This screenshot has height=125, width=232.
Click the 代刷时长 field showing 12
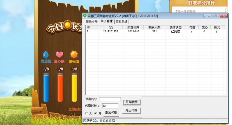pos(110,106)
